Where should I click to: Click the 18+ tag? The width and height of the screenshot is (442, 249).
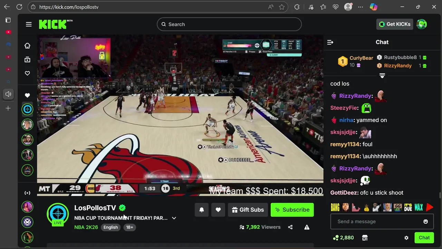pyautogui.click(x=129, y=227)
